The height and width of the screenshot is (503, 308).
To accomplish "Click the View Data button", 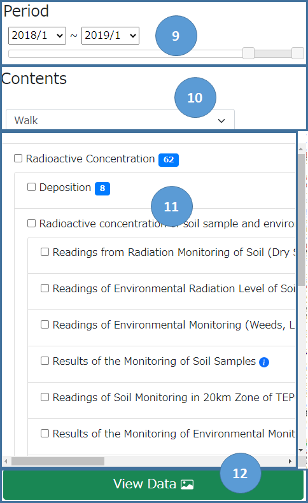I will pos(153,485).
